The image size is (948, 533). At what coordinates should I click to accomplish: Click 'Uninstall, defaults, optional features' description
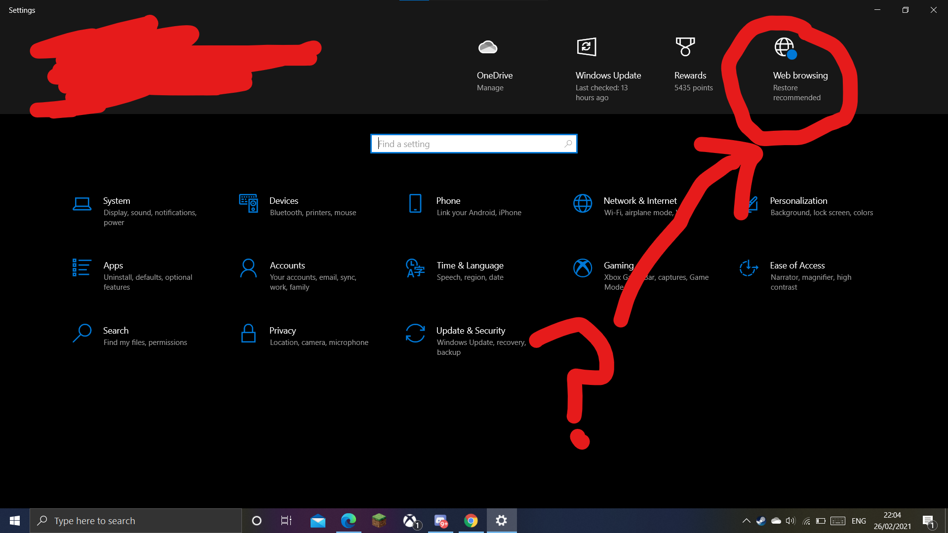148,282
